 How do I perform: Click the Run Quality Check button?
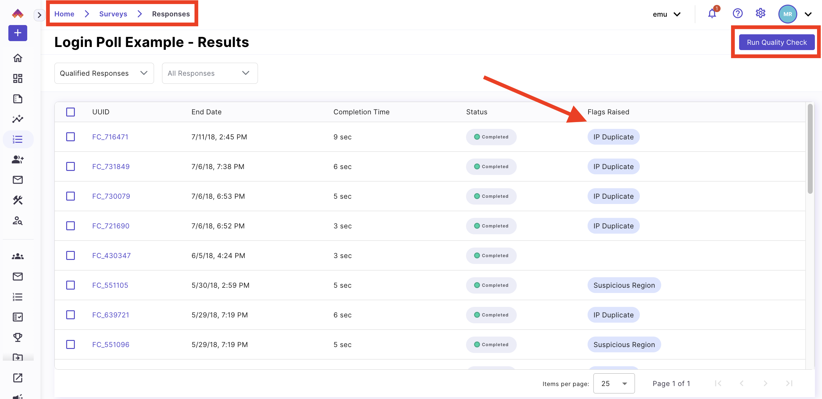pos(777,42)
